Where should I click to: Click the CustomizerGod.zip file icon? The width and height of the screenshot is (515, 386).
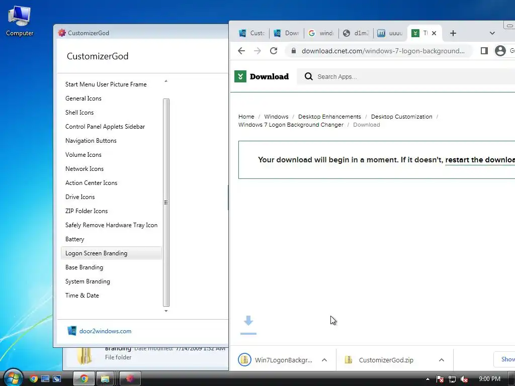click(349, 360)
